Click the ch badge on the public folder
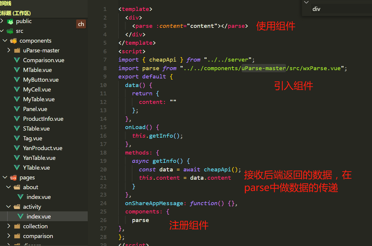372x246 pixels. (81, 24)
